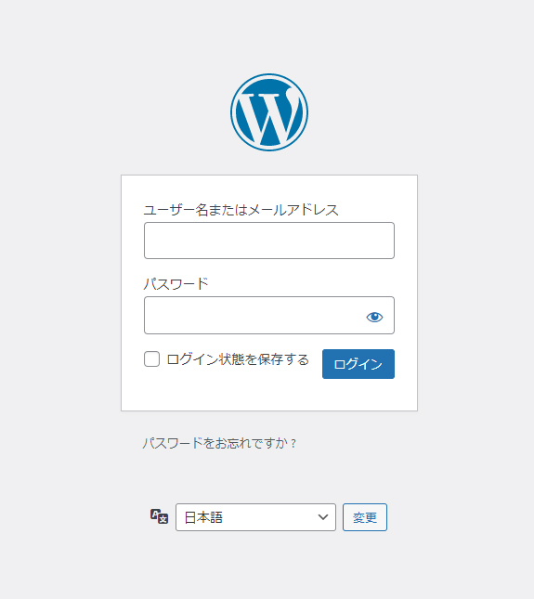The image size is (534, 599).
Task: Click the blue circle rim of WordPress logo
Action: (x=269, y=75)
